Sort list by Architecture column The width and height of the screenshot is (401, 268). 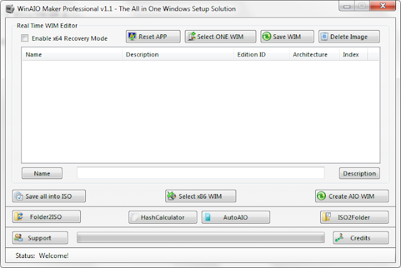pos(314,54)
